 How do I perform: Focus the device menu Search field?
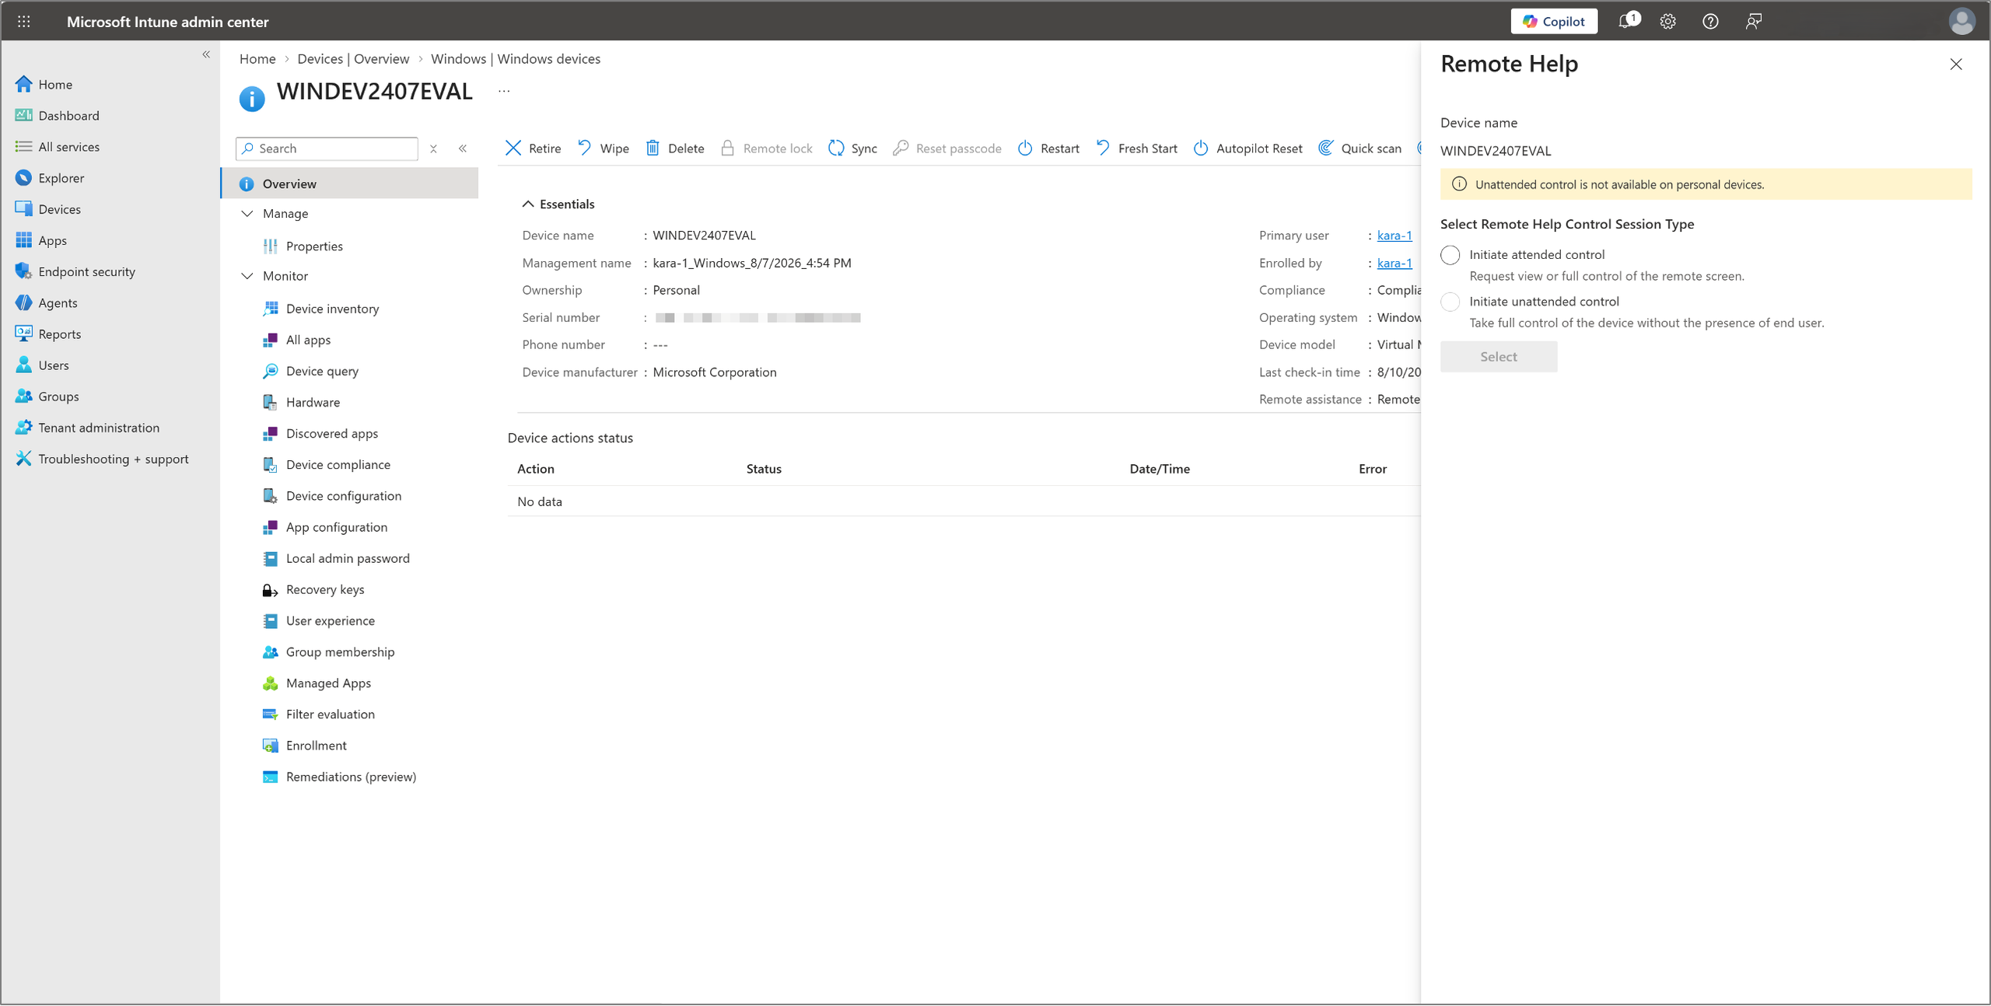pos(327,148)
